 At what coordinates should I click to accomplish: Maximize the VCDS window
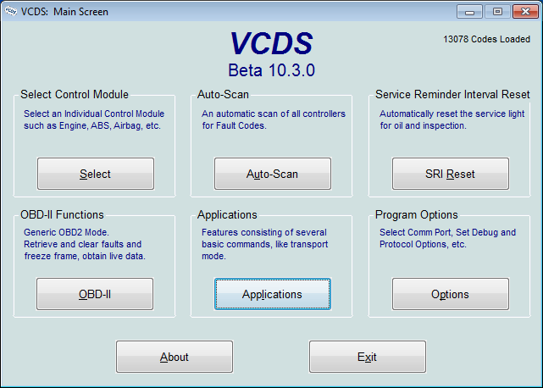pos(496,11)
